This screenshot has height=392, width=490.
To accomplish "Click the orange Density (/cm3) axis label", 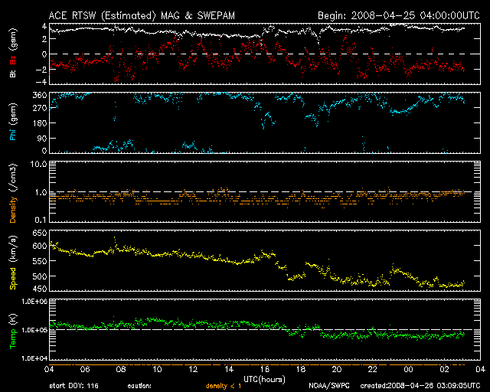I will 12,191.
